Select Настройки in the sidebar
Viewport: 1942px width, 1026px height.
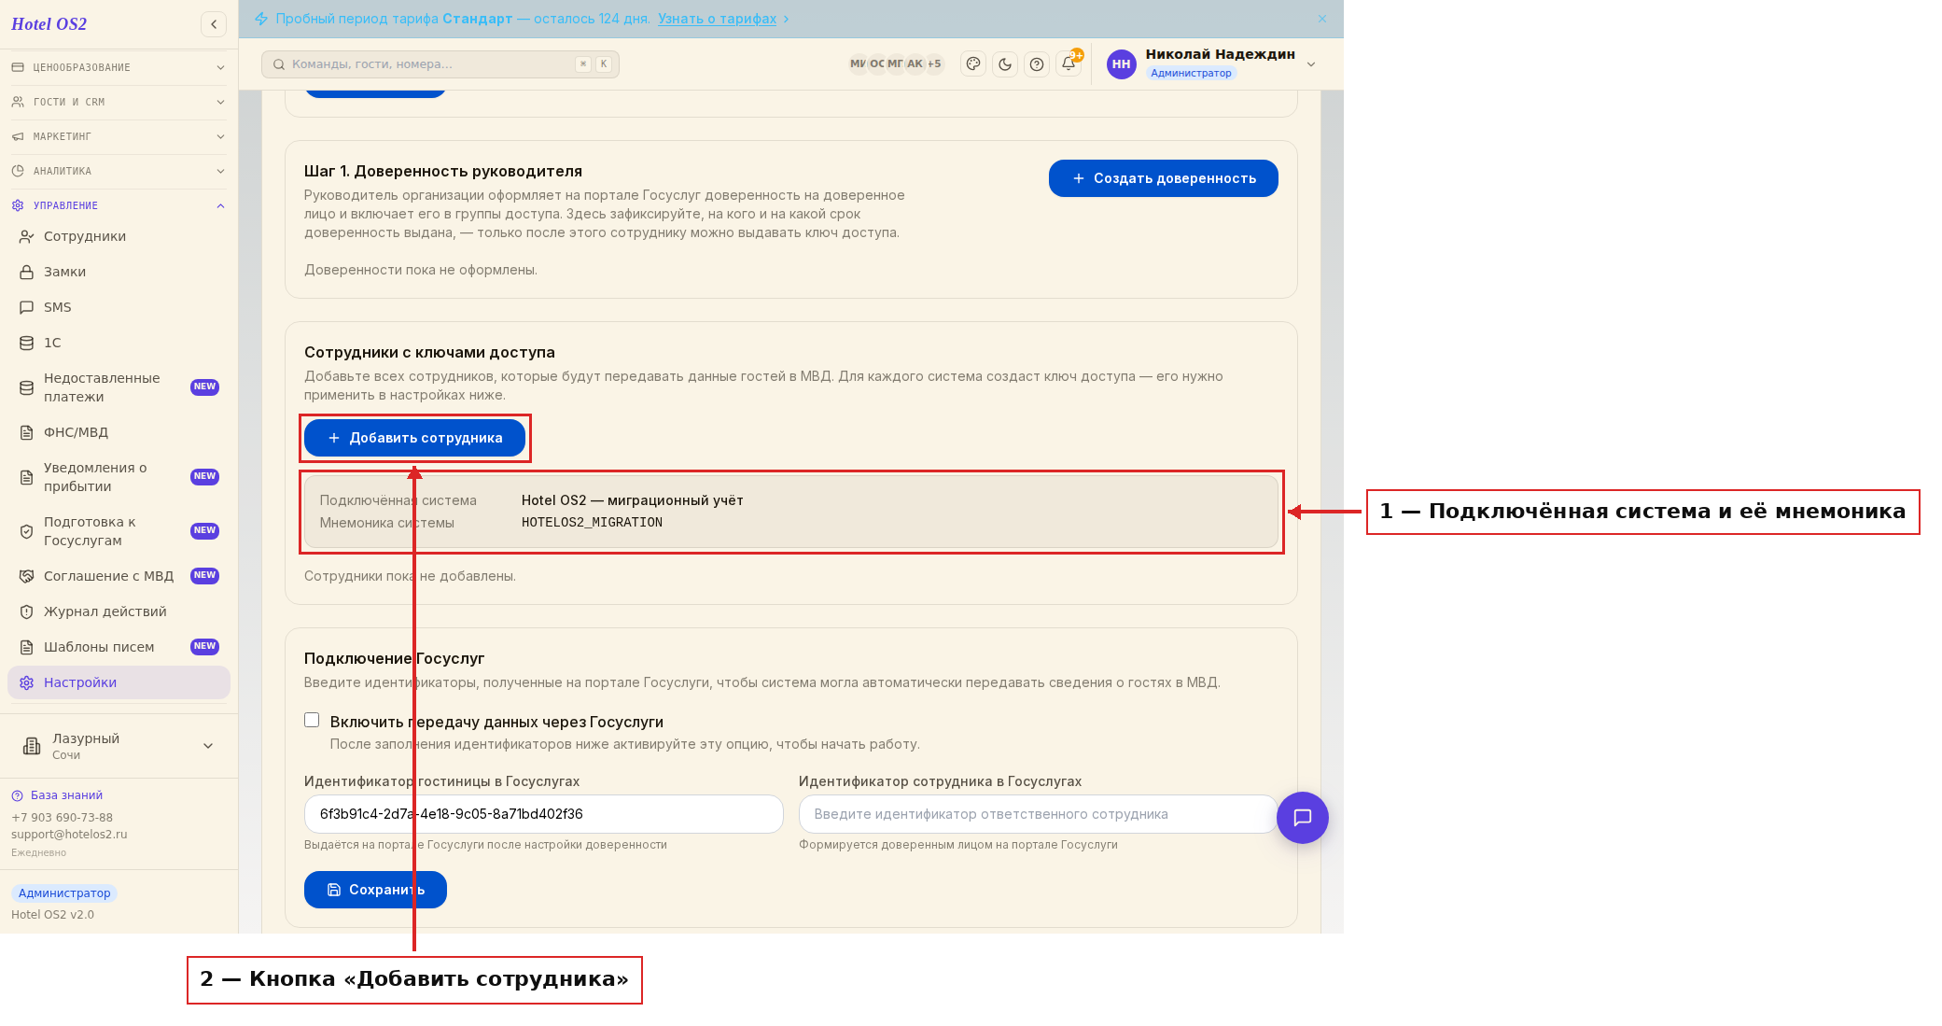coord(119,682)
